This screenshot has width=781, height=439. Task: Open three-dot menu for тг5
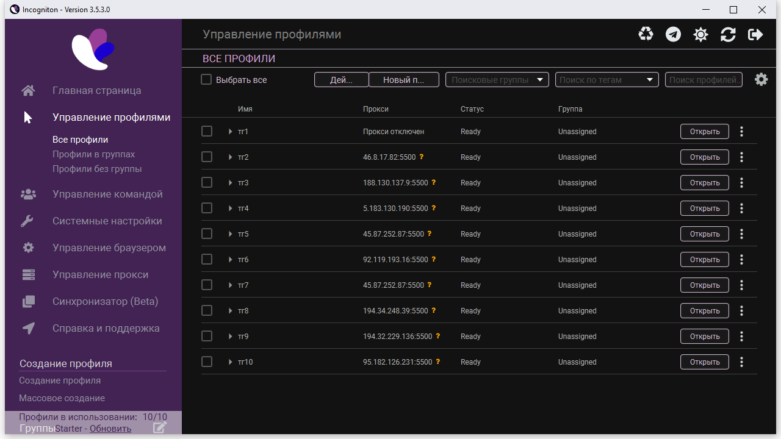(x=741, y=234)
